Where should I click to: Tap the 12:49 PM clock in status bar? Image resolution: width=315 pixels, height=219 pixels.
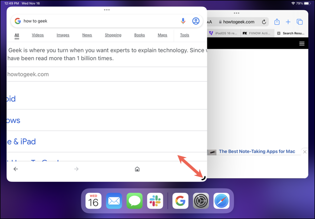[12, 3]
